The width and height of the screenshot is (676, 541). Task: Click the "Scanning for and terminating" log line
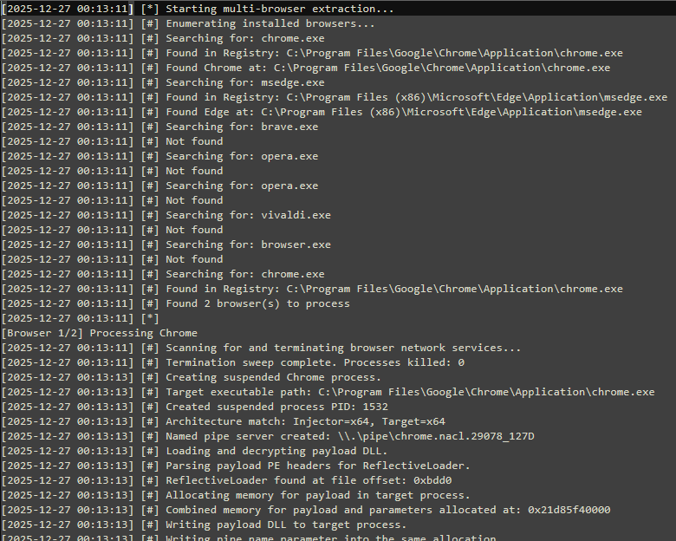pos(343,348)
